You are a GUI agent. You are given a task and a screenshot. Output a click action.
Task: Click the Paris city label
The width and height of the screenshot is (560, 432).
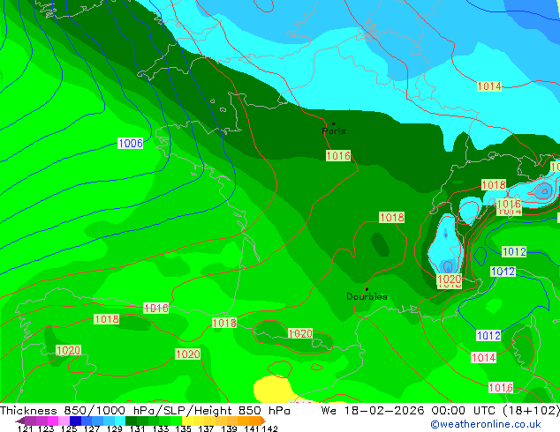coord(334,130)
